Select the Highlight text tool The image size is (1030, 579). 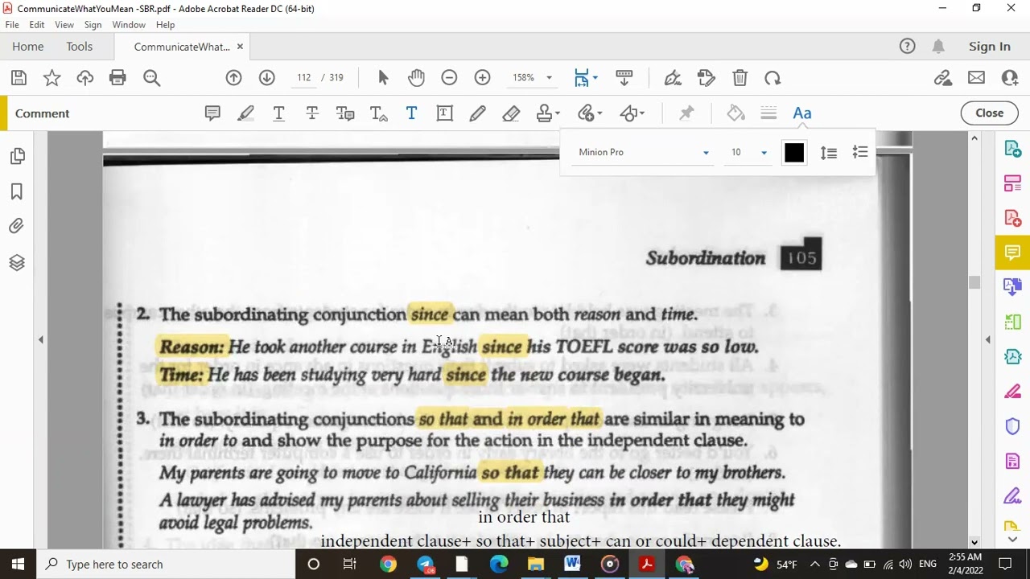[245, 113]
